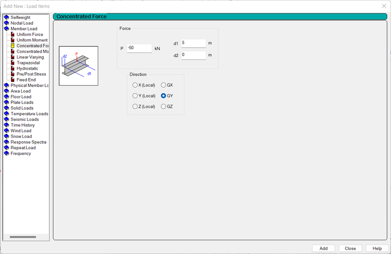Click the Nodal Load book icon
The width and height of the screenshot is (391, 254).
(x=7, y=23)
